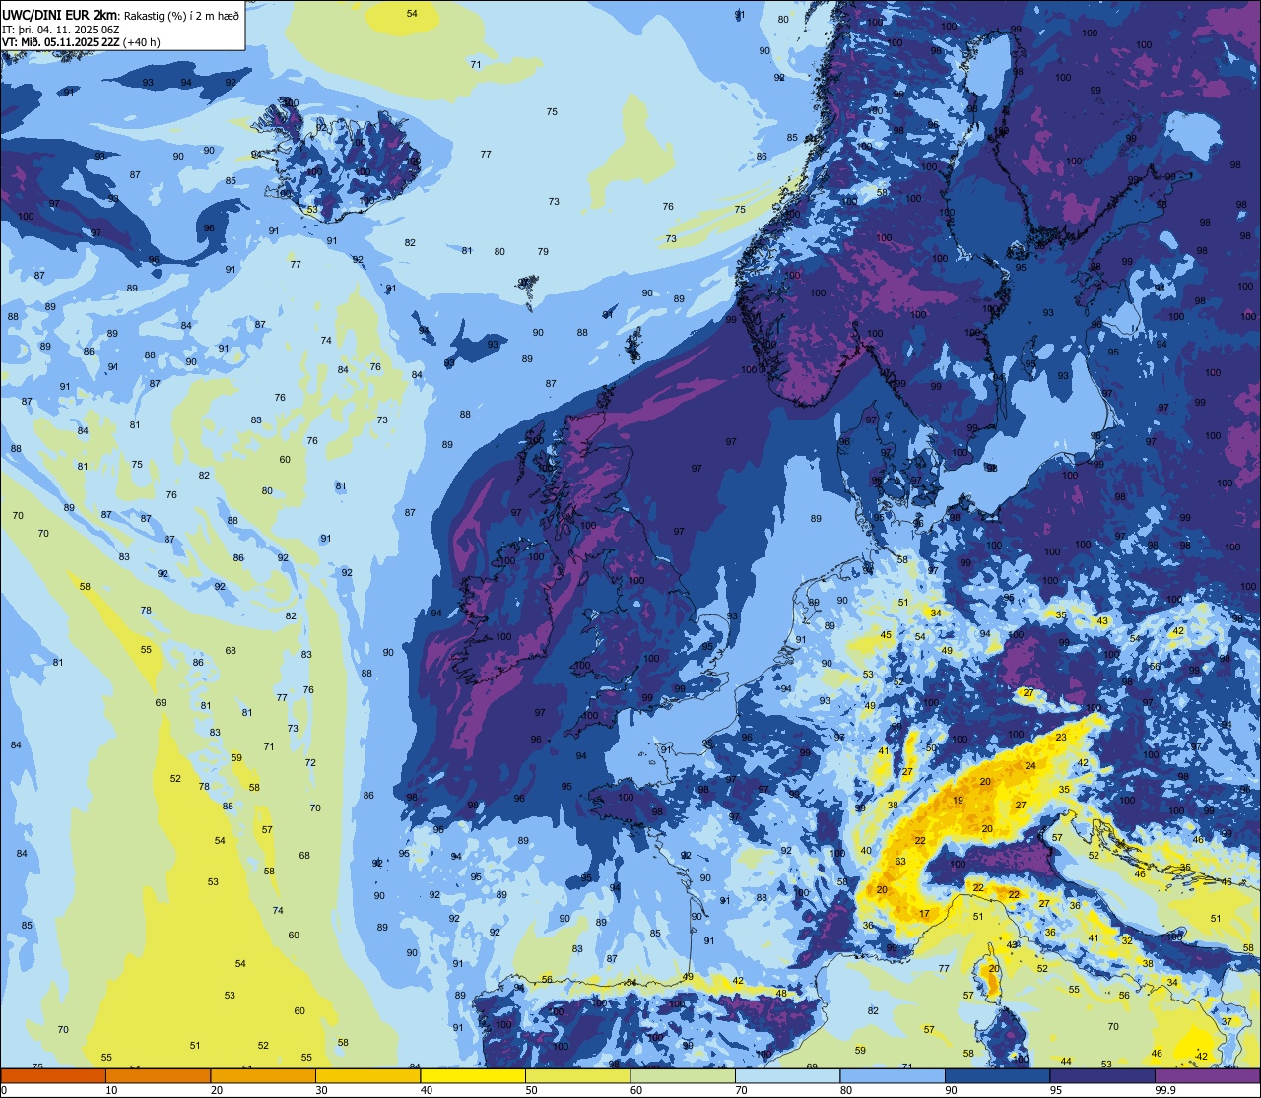This screenshot has height=1098, width=1261.
Task: Click the darkest orange 0–10 legend swatch
Action: point(53,1076)
